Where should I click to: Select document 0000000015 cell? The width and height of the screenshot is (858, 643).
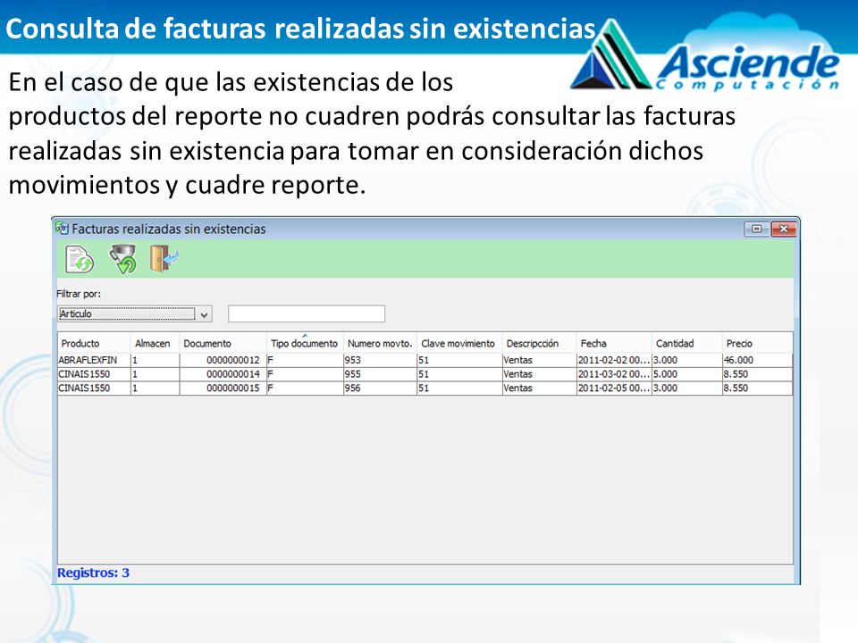pyautogui.click(x=223, y=388)
